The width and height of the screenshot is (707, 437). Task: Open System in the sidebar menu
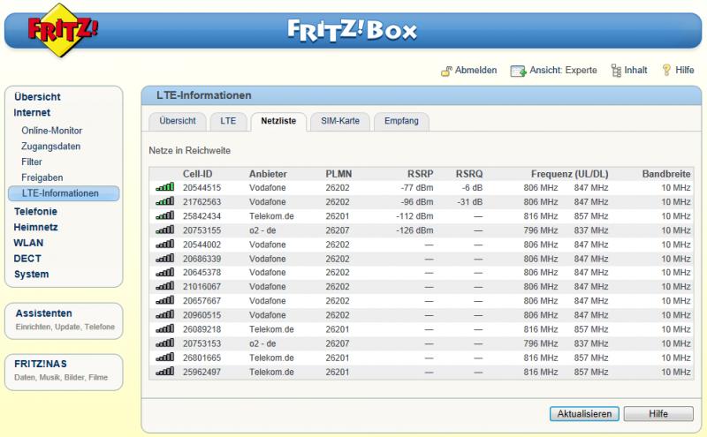[31, 275]
